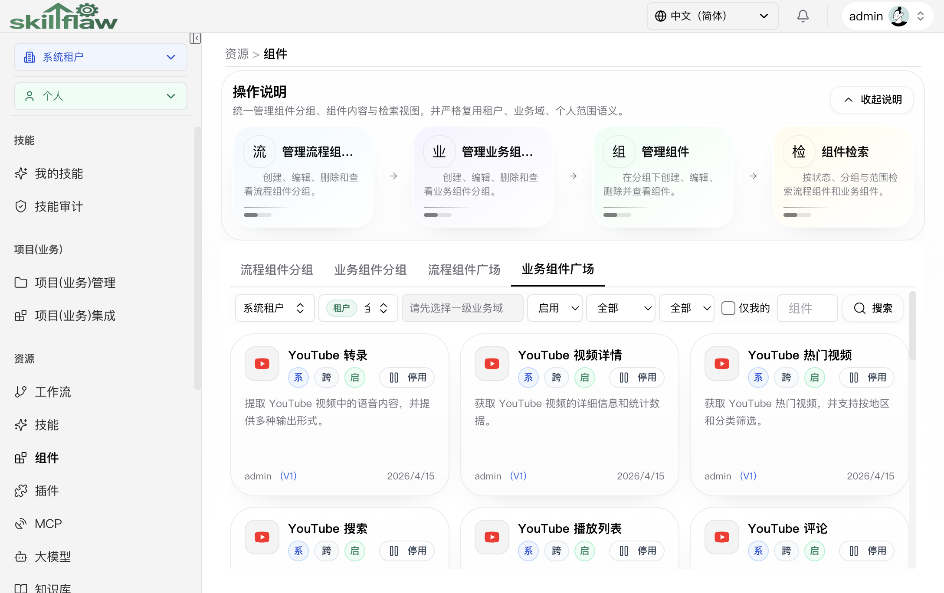Open MCP satellite icon
Image resolution: width=944 pixels, height=593 pixels.
click(x=21, y=524)
